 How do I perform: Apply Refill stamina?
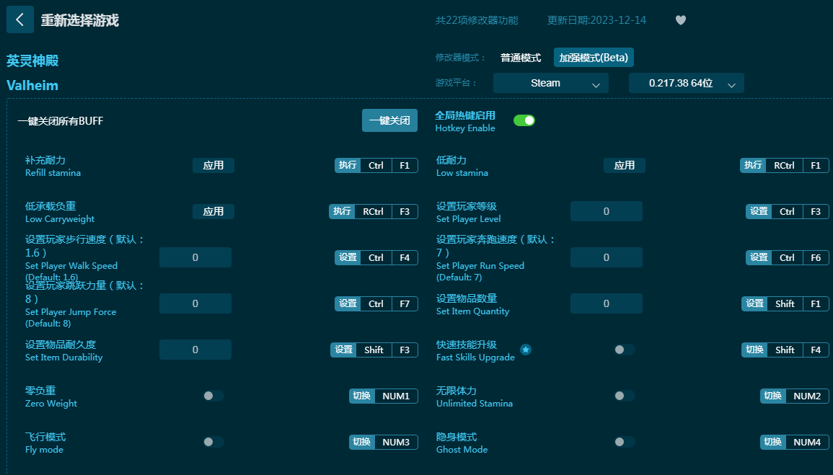213,165
